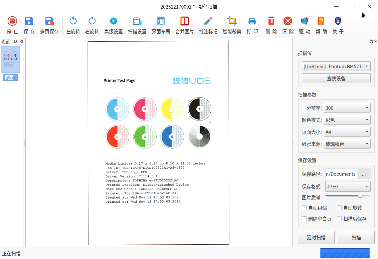
Task: Float the right settings panel
Action: [371, 42]
